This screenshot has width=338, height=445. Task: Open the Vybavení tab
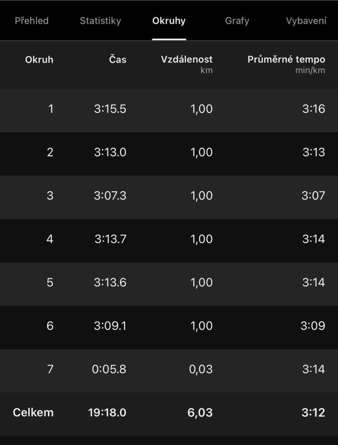306,21
